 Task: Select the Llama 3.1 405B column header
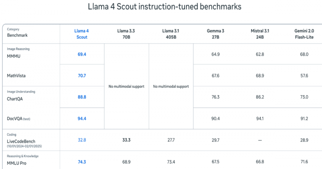tap(171, 34)
